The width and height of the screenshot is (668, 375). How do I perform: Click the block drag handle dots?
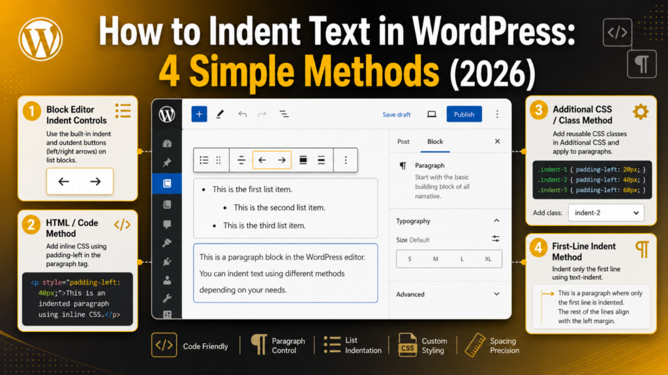[x=219, y=160]
